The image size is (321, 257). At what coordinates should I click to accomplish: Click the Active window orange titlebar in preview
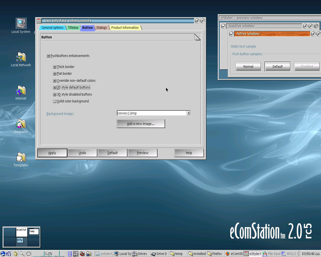click(272, 34)
